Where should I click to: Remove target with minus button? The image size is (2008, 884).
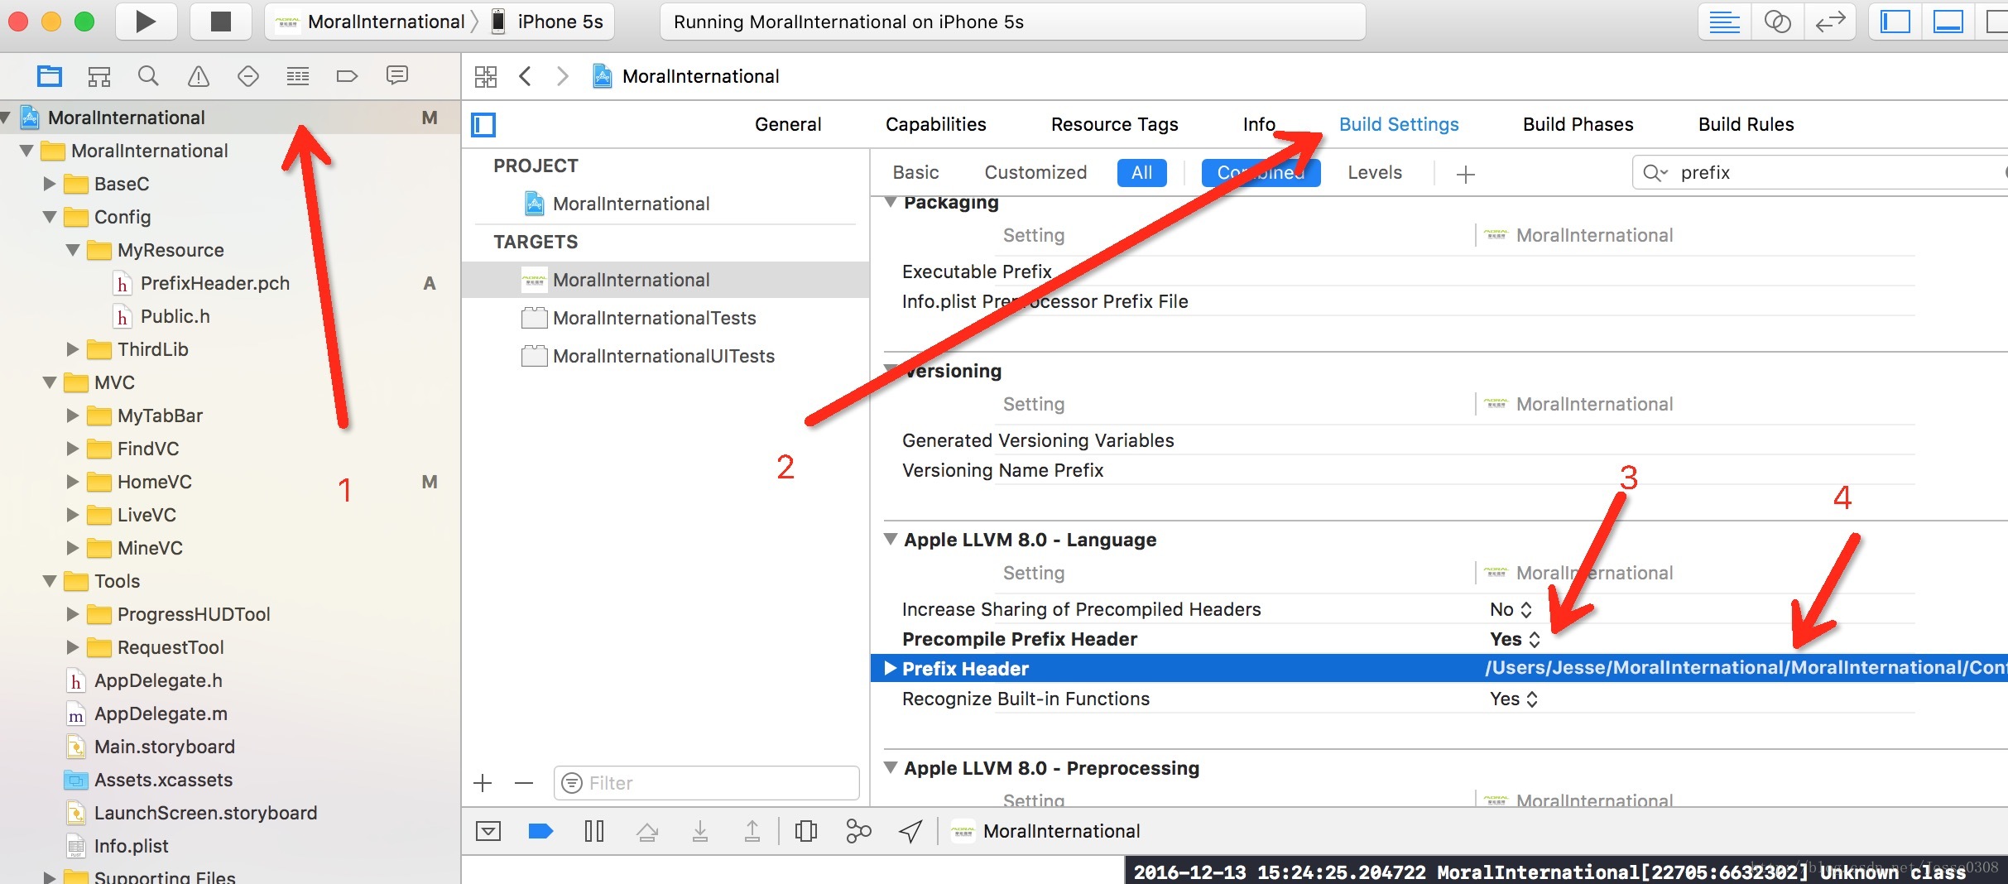click(524, 783)
